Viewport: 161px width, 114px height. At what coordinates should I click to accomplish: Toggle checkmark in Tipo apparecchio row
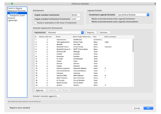tap(47, 42)
